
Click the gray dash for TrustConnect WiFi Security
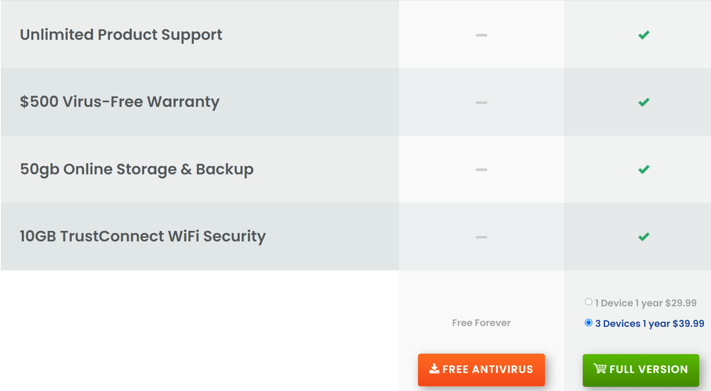(x=481, y=237)
